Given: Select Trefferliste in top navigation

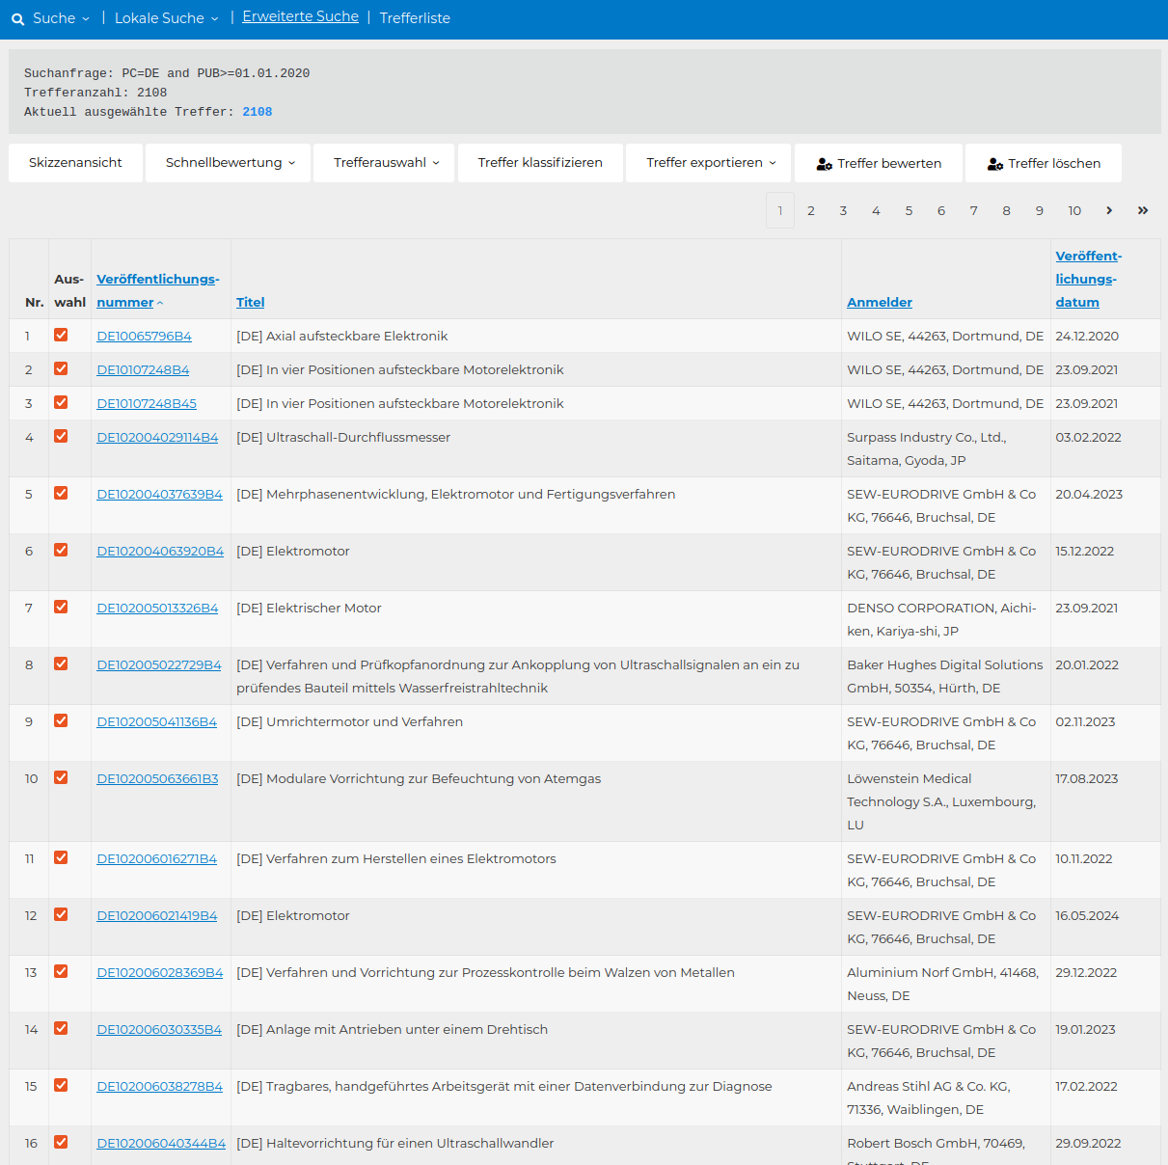Looking at the screenshot, I should pos(415,18).
